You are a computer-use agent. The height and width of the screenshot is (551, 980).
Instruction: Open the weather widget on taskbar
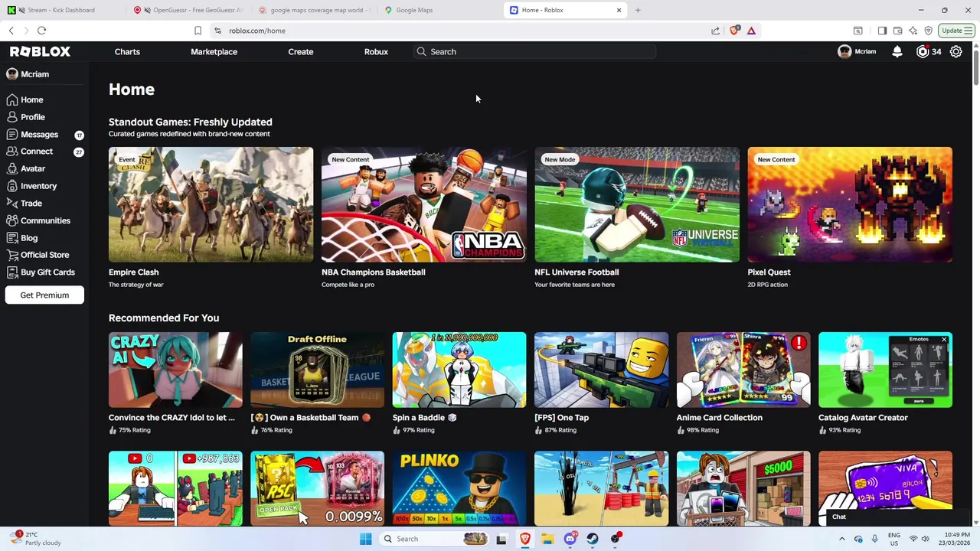(x=37, y=539)
